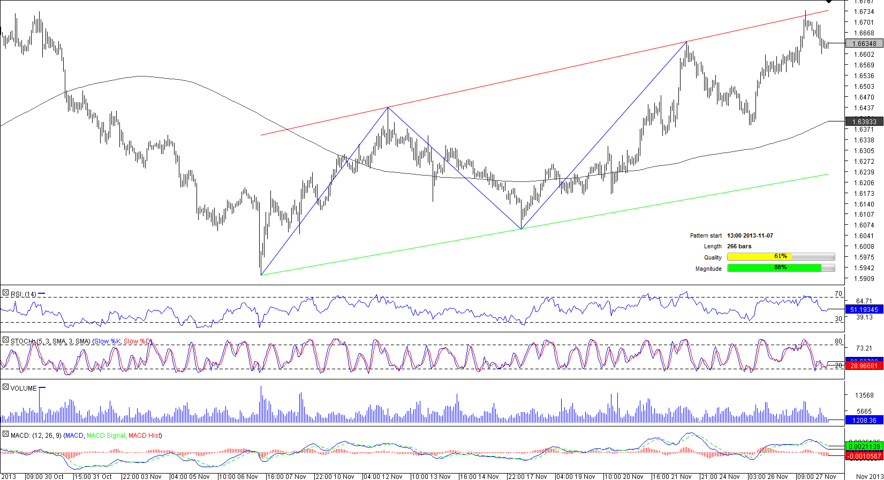This screenshot has width=884, height=480.
Task: Click the red MACD Hist legend label
Action: tap(145, 436)
